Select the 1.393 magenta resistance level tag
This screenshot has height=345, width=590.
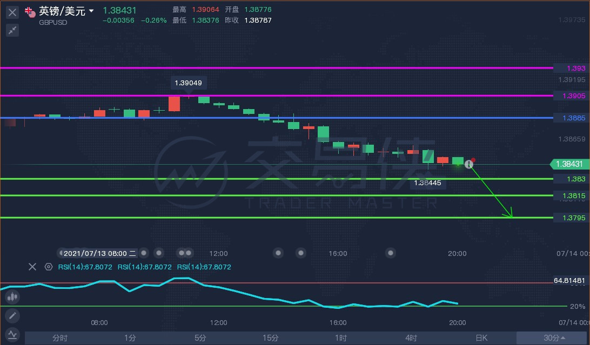point(572,68)
